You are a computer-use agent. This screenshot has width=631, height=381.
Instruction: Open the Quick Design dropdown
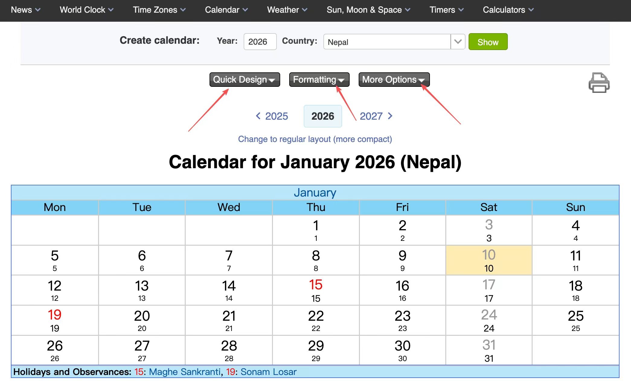244,80
